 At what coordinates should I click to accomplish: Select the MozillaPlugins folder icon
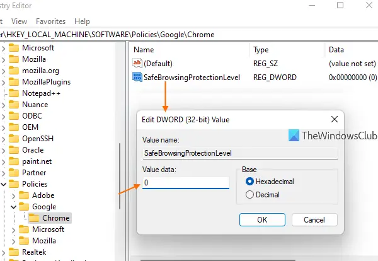click(x=14, y=82)
